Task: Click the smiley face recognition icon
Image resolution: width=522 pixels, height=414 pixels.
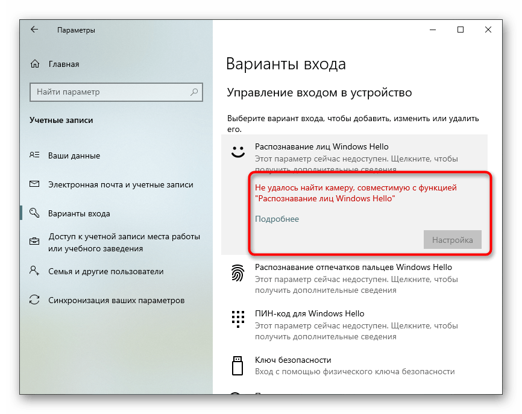Action: click(x=238, y=152)
